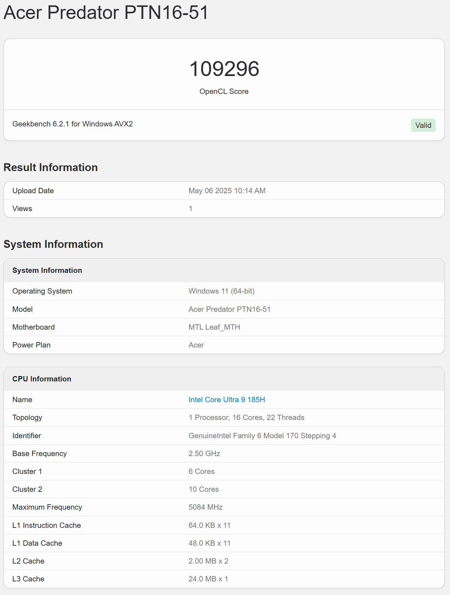Select the Model value Acer Predator PTN16-51
Viewport: 450px width, 595px height.
click(x=229, y=309)
